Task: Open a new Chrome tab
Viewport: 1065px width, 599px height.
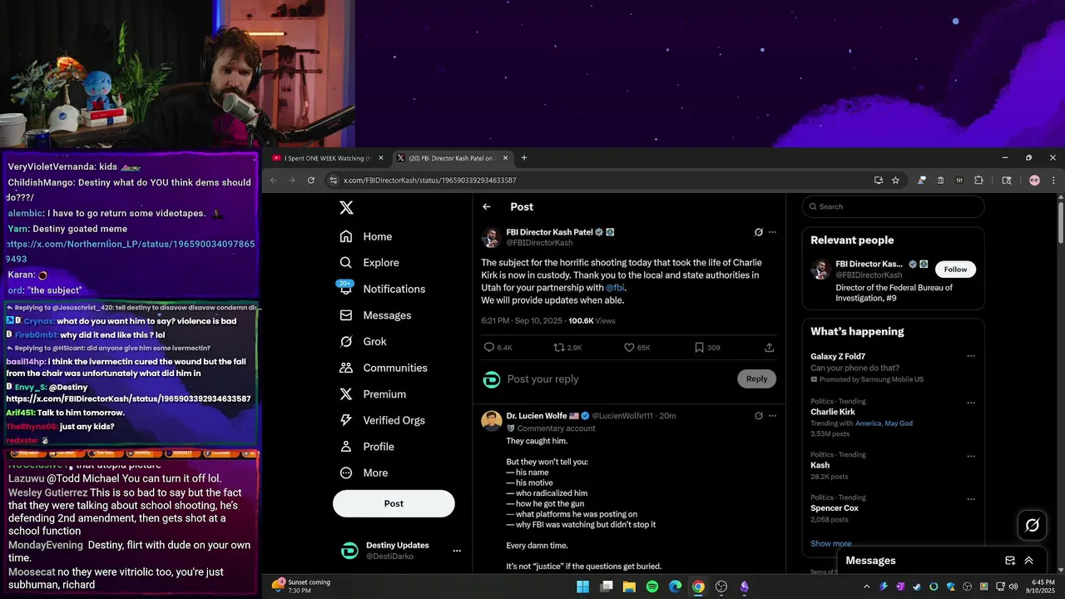Action: point(523,158)
